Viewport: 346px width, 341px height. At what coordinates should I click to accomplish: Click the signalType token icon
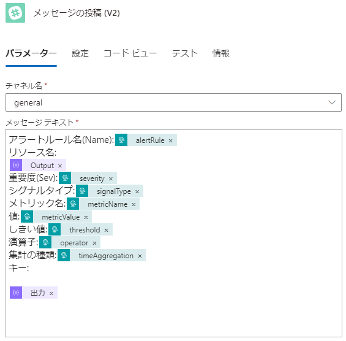82,191
